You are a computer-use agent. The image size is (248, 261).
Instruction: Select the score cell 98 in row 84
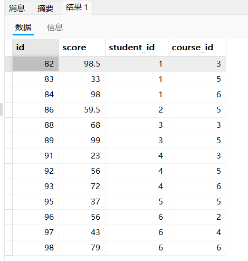click(x=82, y=95)
